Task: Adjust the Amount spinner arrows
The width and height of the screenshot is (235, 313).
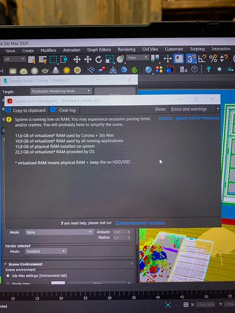Action: tap(129, 232)
